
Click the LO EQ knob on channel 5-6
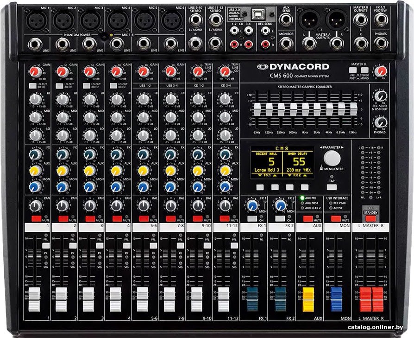(x=144, y=135)
